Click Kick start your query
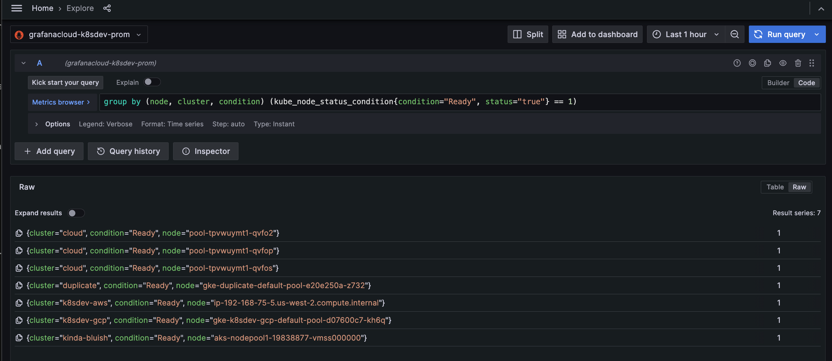This screenshot has height=361, width=832. pyautogui.click(x=65, y=82)
